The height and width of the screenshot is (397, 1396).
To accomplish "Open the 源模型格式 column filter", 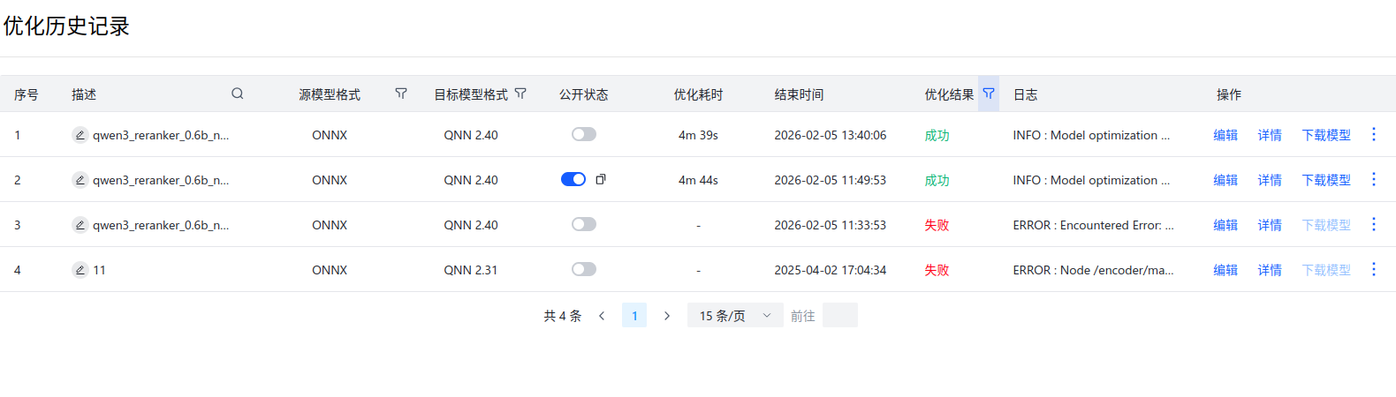I will pos(401,94).
